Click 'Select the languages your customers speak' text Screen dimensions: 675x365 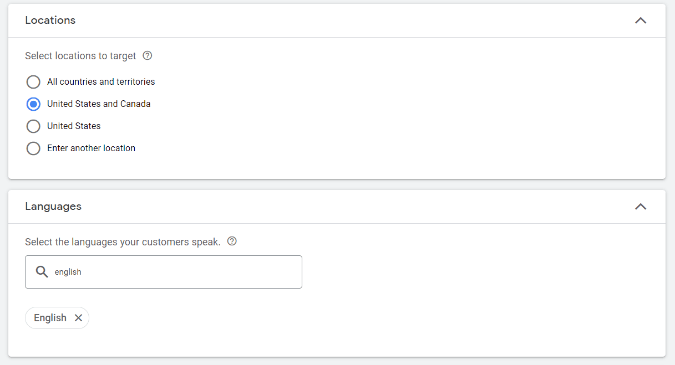tap(123, 242)
